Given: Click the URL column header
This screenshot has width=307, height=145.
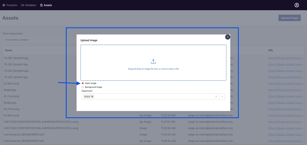Looking at the screenshot, I should pyautogui.click(x=271, y=50).
